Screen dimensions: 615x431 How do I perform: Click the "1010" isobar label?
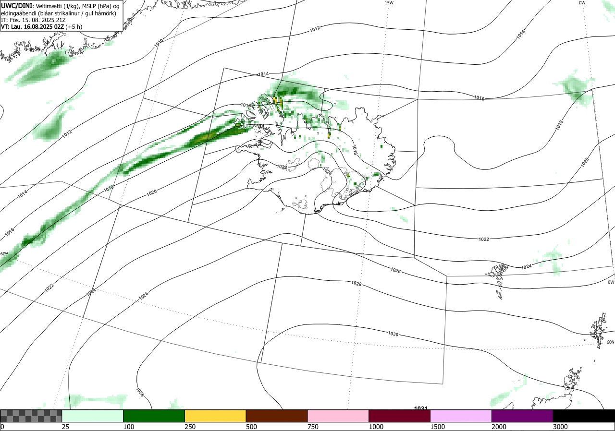(x=159, y=43)
